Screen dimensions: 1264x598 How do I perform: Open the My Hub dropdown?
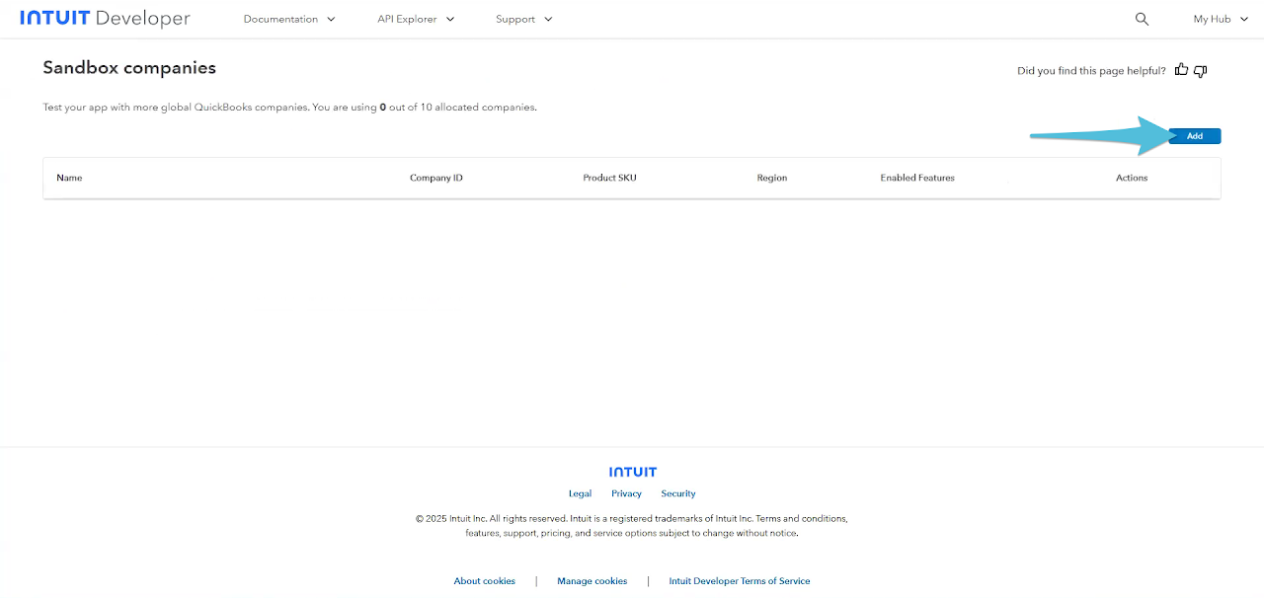click(1219, 19)
